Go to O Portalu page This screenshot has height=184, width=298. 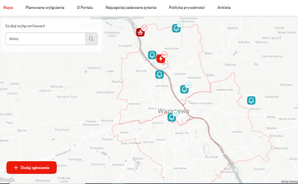click(x=85, y=7)
